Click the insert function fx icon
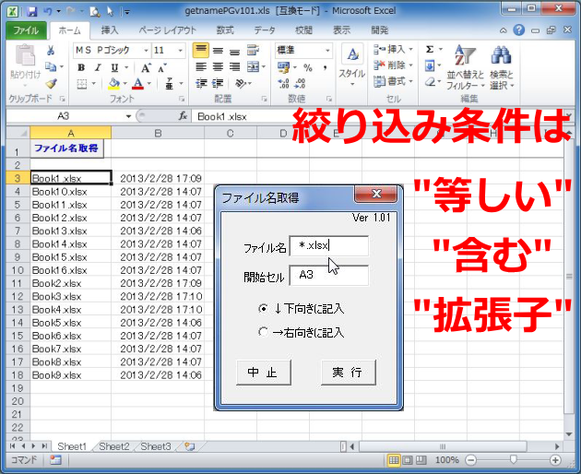This screenshot has height=474, width=581. [184, 116]
